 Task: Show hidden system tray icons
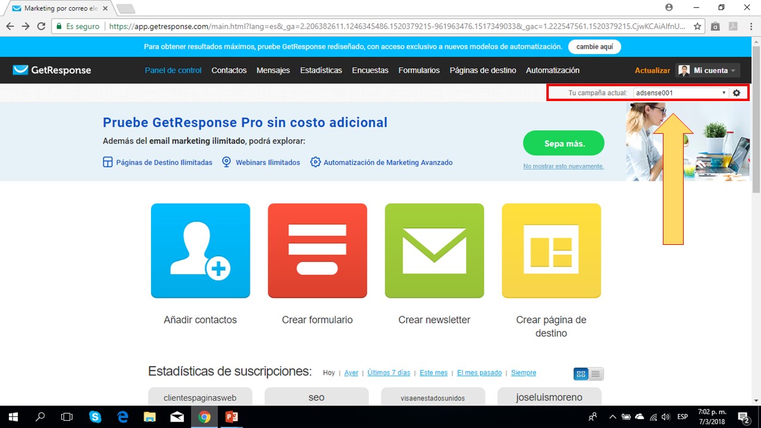point(612,417)
